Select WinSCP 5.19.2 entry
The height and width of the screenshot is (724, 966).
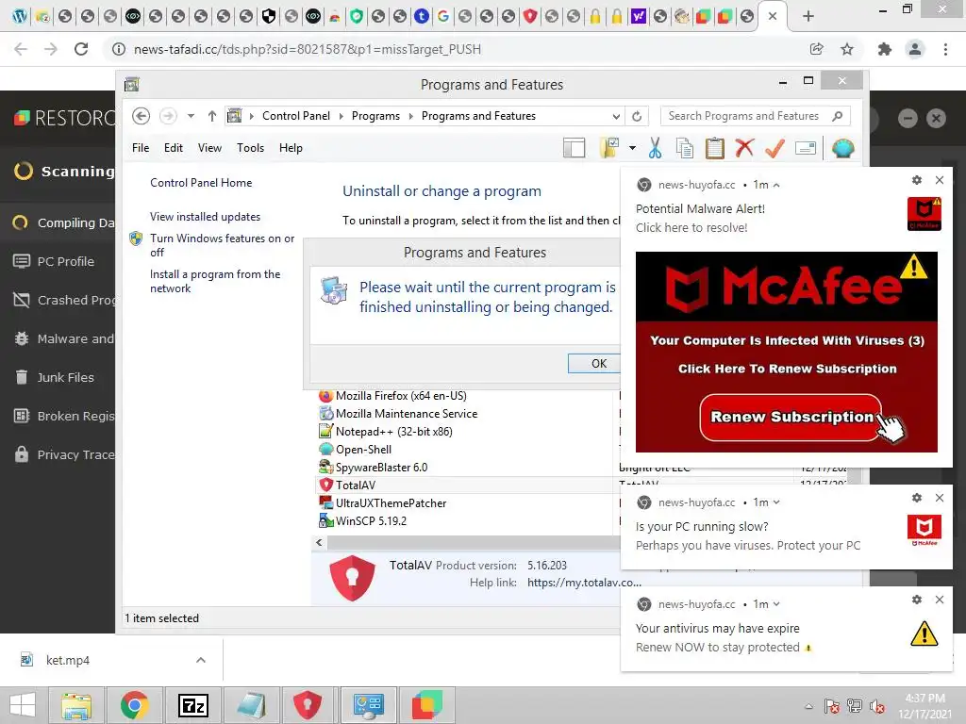pyautogui.click(x=371, y=520)
